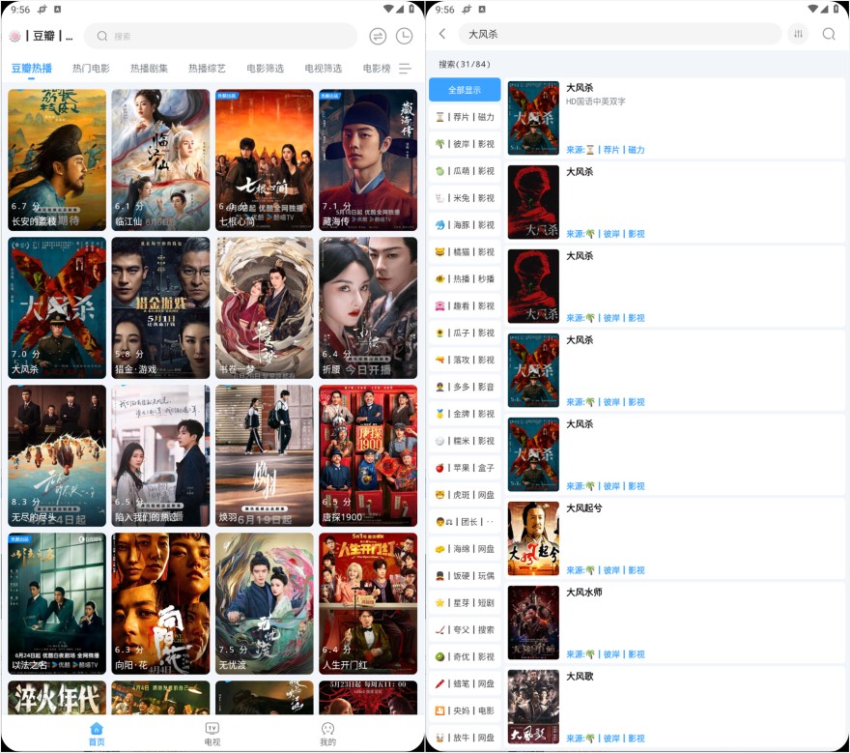Open 大风起兮 search result
This screenshot has width=850, height=753.
(675, 538)
